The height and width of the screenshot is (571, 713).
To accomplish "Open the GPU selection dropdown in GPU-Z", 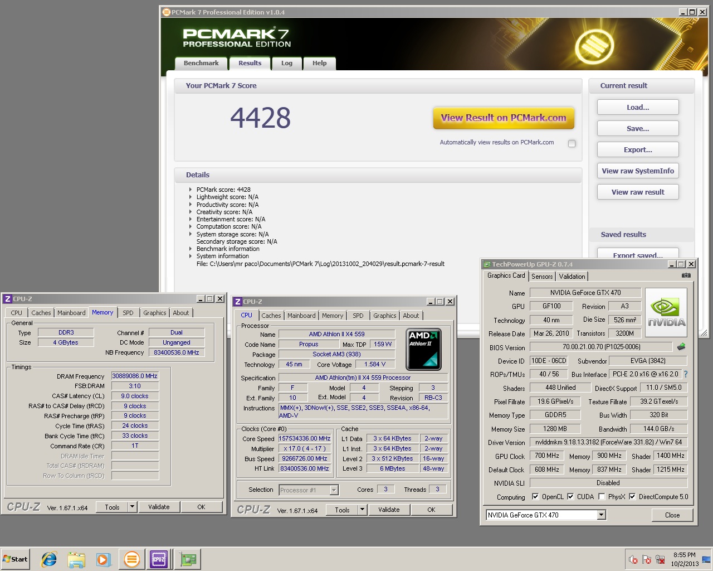I will pyautogui.click(x=602, y=515).
